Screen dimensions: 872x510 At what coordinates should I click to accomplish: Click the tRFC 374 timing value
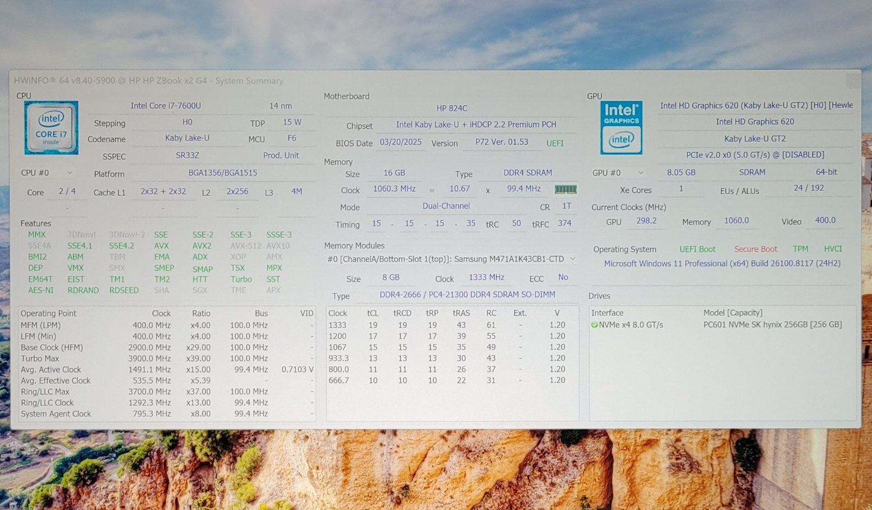coord(565,223)
